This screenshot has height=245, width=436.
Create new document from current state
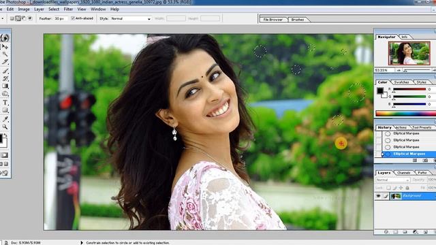(415, 161)
